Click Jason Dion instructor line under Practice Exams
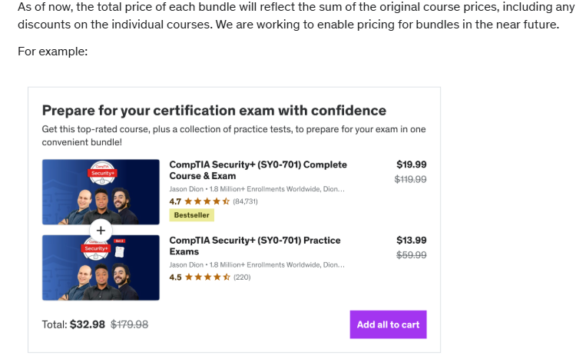586x359 pixels. pos(257,264)
